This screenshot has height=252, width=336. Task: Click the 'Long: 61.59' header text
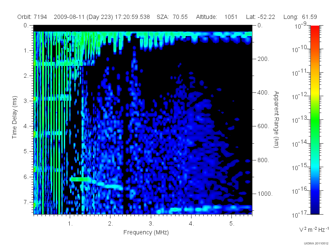pyautogui.click(x=300, y=17)
